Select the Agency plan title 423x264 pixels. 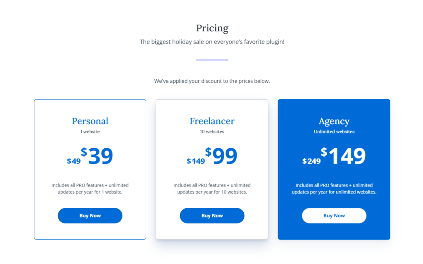[x=334, y=121]
